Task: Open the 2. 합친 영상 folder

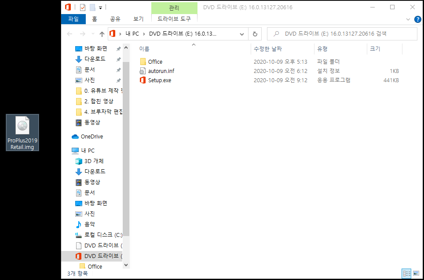Action: click(x=95, y=101)
